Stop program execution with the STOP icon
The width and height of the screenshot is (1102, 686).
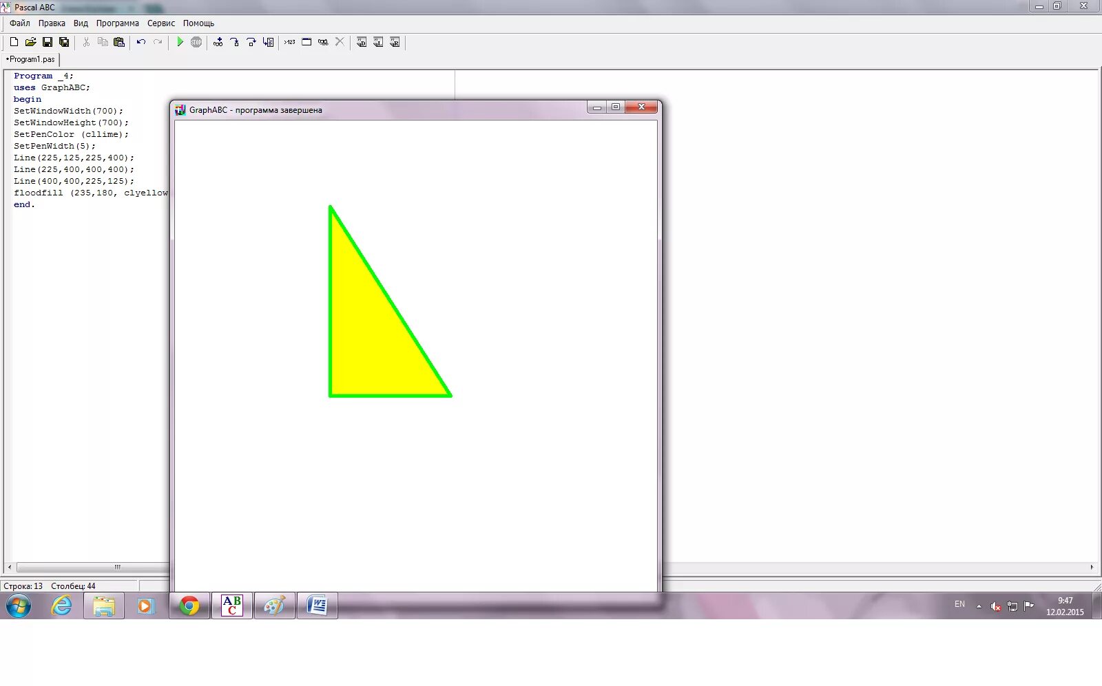click(196, 42)
